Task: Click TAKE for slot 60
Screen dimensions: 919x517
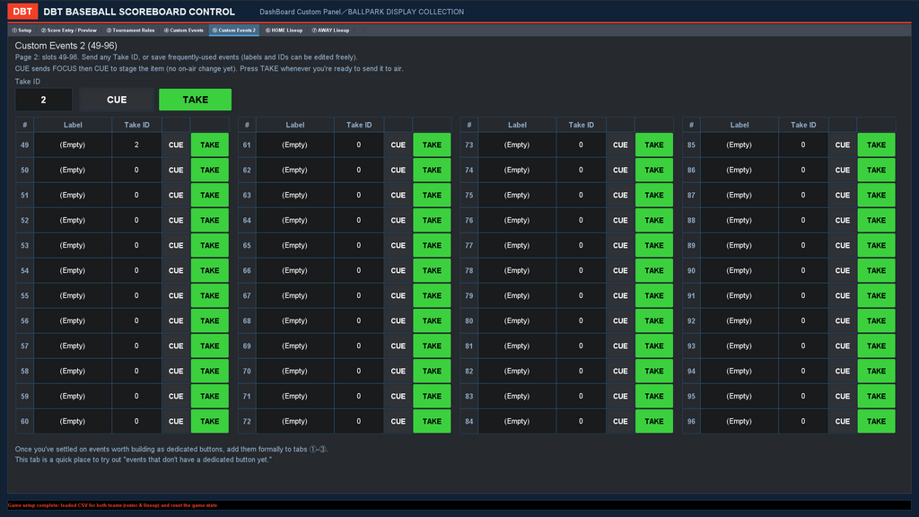Action: 210,422
